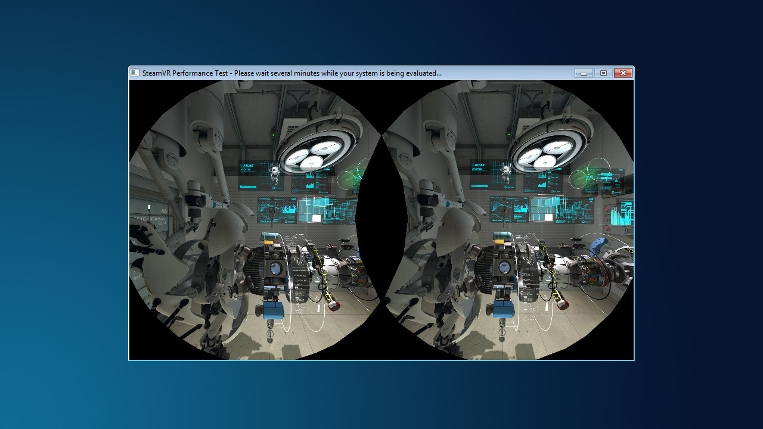Click the red indicator light on the wall device
The height and width of the screenshot is (429, 763).
pyautogui.click(x=353, y=195)
